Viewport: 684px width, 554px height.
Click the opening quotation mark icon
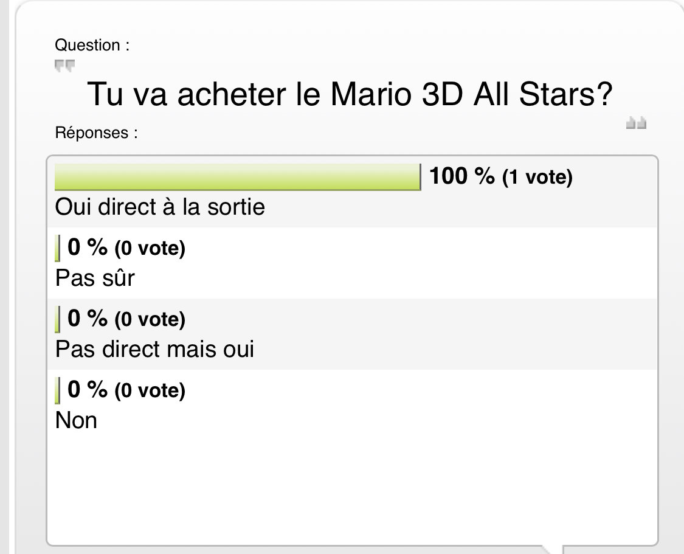(x=64, y=66)
